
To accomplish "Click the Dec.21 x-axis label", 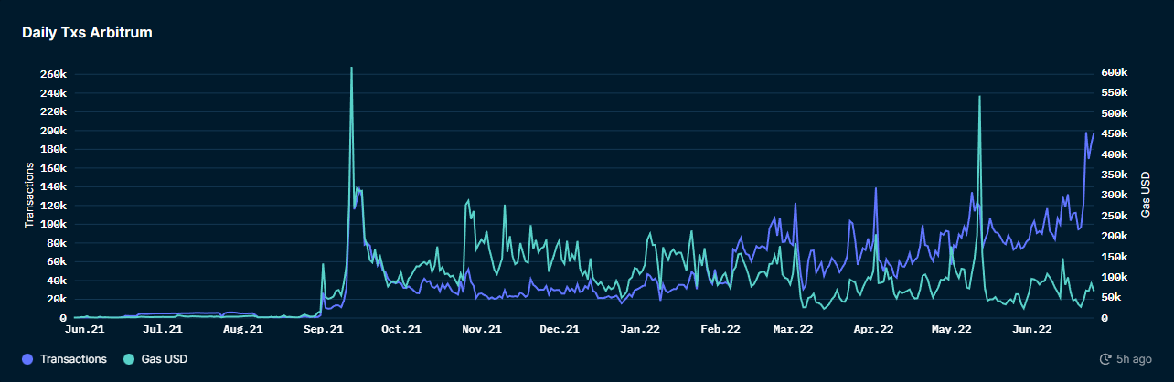I will [x=560, y=329].
